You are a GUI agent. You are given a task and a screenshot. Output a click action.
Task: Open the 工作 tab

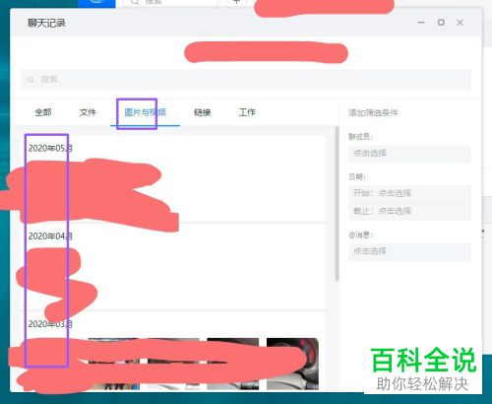click(247, 112)
